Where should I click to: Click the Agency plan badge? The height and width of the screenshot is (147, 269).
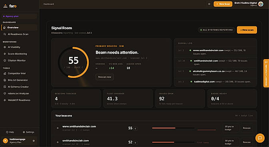point(19,16)
